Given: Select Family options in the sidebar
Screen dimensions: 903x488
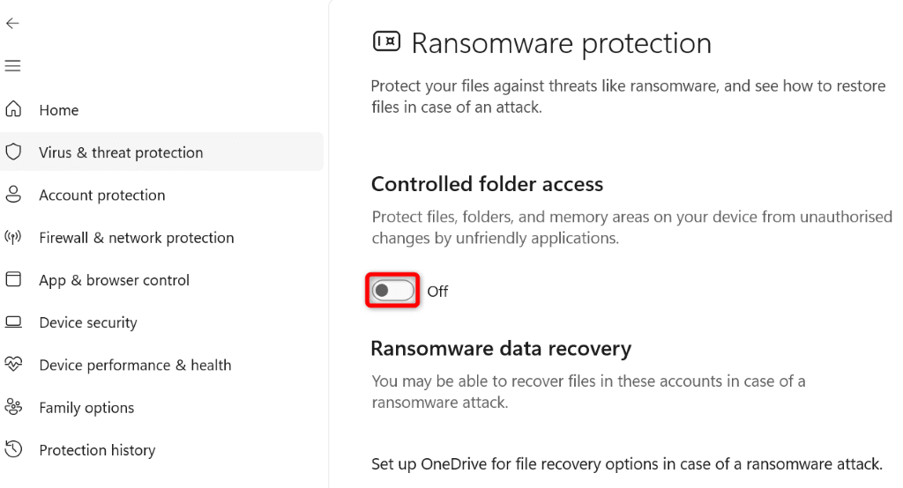Looking at the screenshot, I should 86,408.
